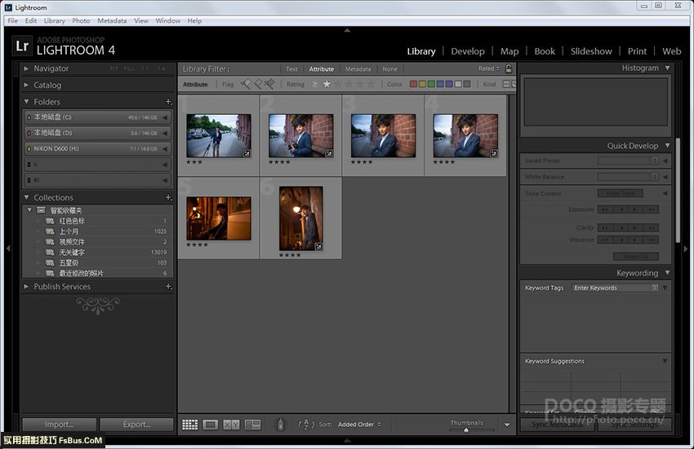Image resolution: width=694 pixels, height=449 pixels.
Task: Click the Export... button
Action: tap(136, 425)
